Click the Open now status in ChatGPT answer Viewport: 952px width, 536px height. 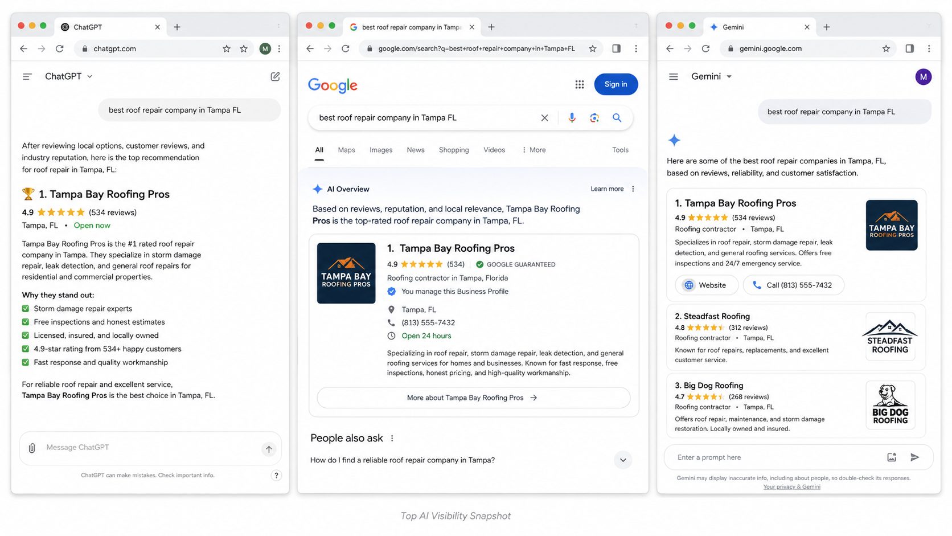click(92, 226)
